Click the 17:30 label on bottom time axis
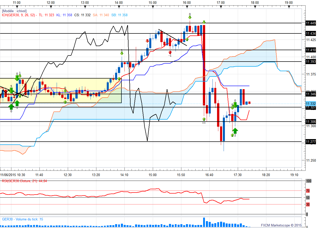Image resolution: width=320 pixels, height=228 pixels. pyautogui.click(x=238, y=175)
